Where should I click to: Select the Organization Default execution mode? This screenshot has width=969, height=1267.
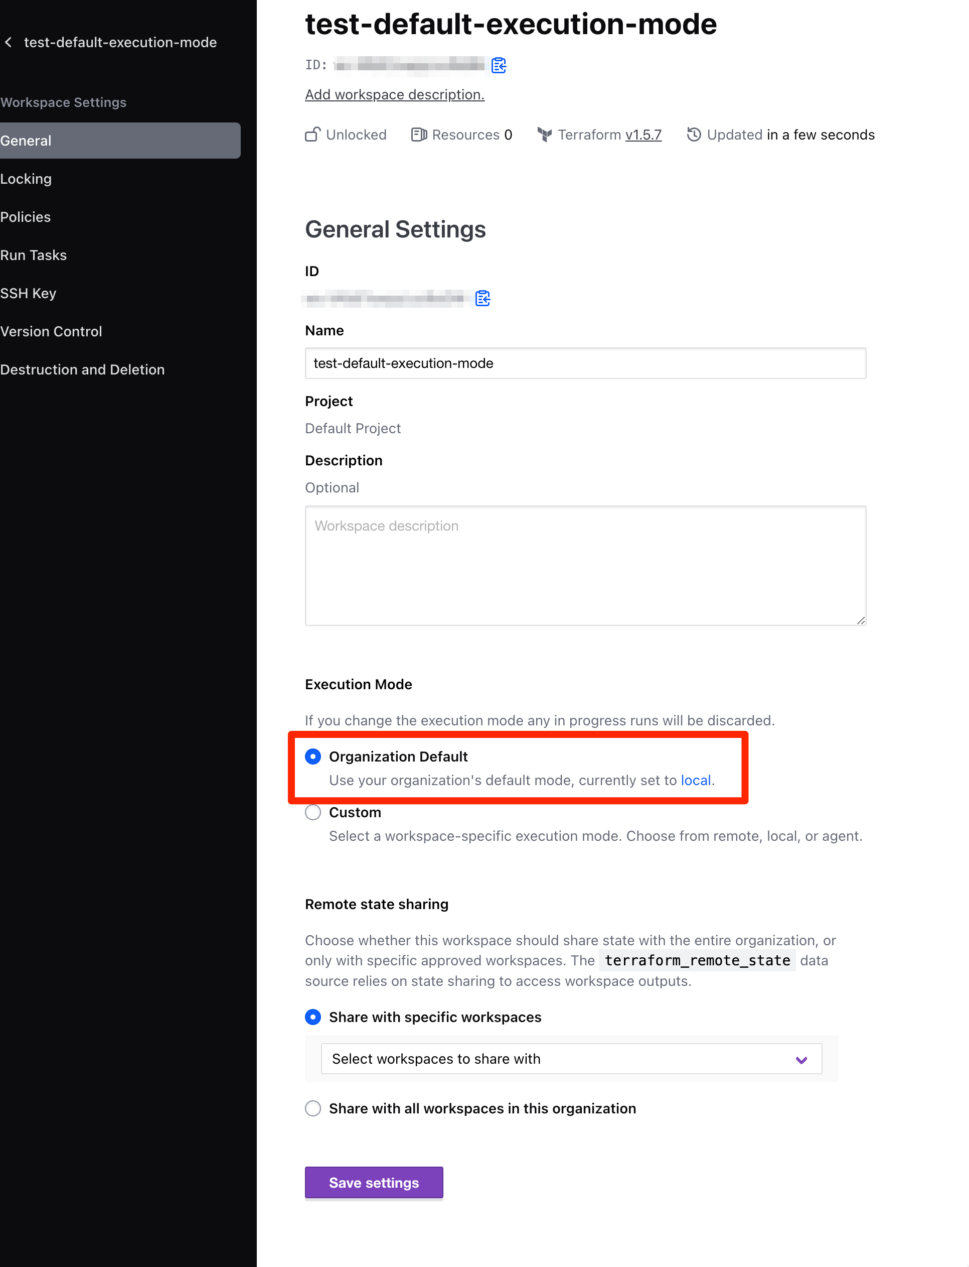pyautogui.click(x=312, y=756)
